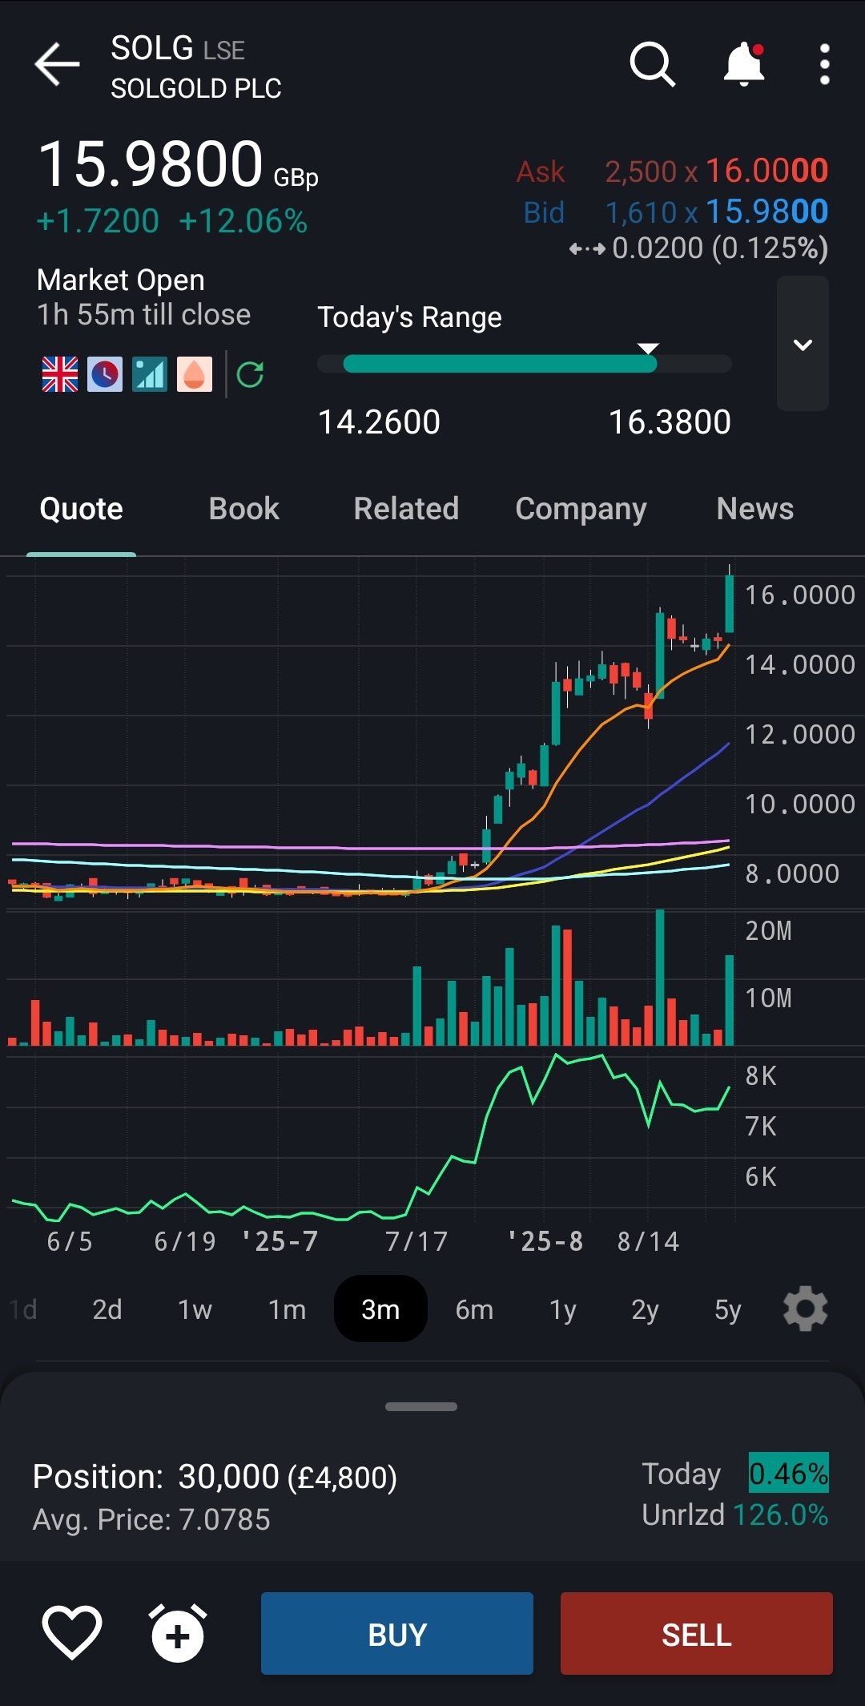Tap the range high 16.3800
This screenshot has width=865, height=1706.
pos(670,421)
